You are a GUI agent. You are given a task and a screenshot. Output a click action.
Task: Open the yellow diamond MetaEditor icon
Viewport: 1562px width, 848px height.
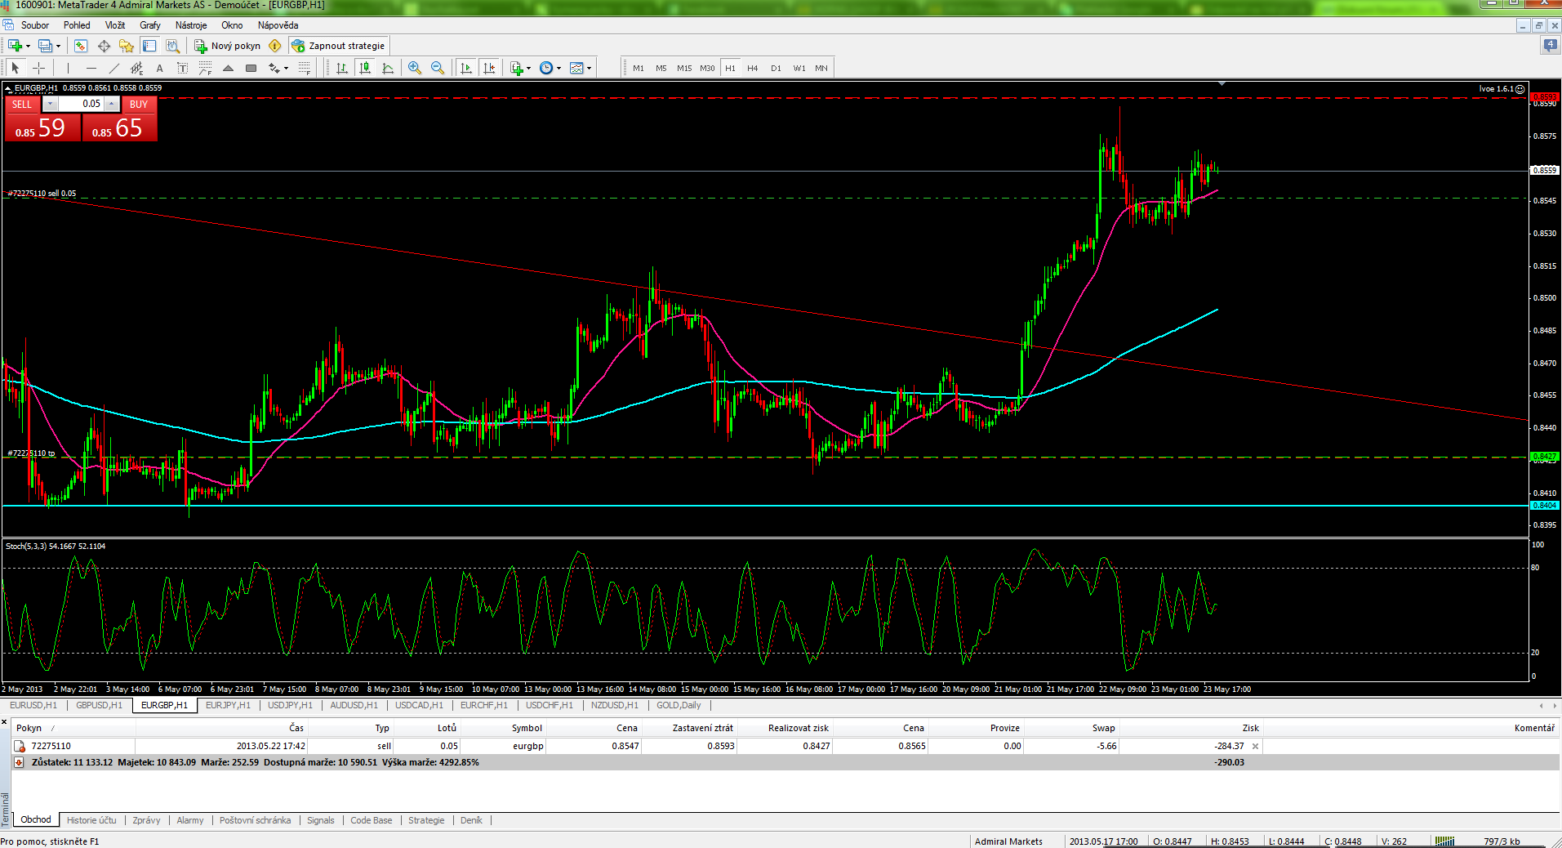coord(275,46)
